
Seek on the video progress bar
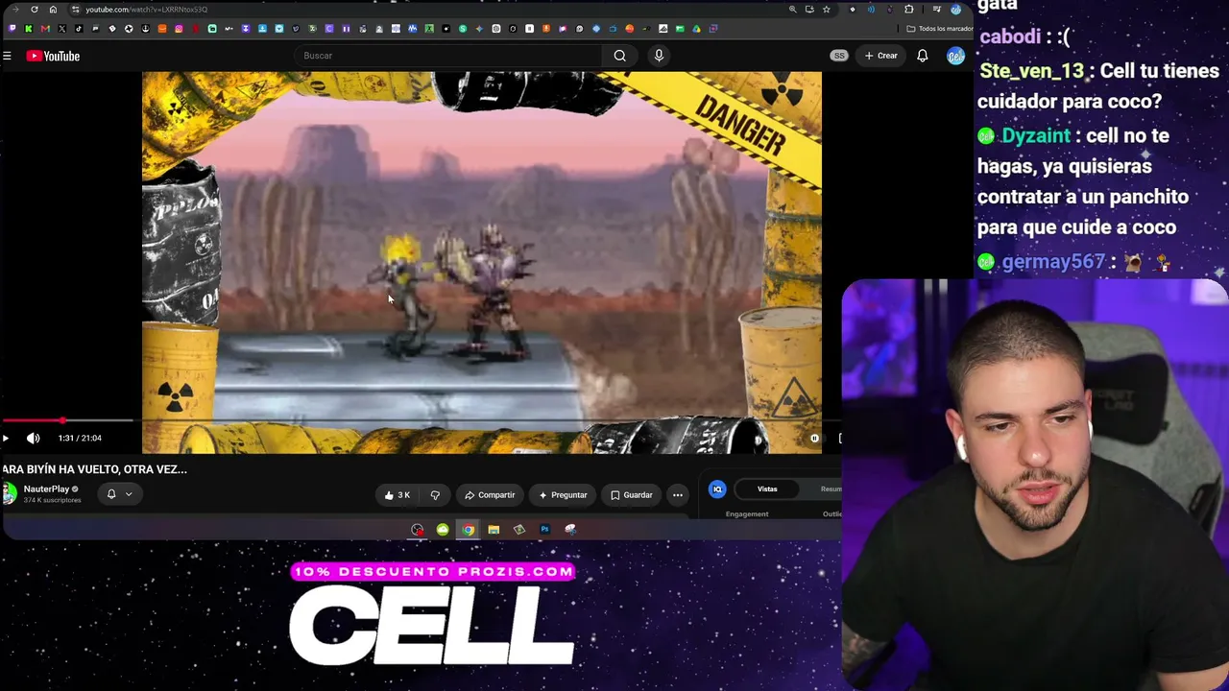(x=421, y=421)
